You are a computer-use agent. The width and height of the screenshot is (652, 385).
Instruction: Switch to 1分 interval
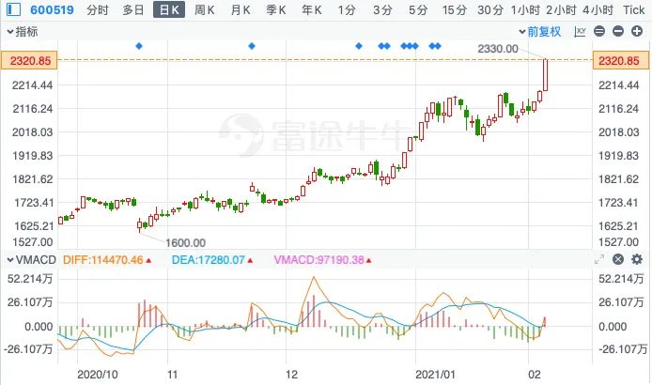tap(347, 9)
